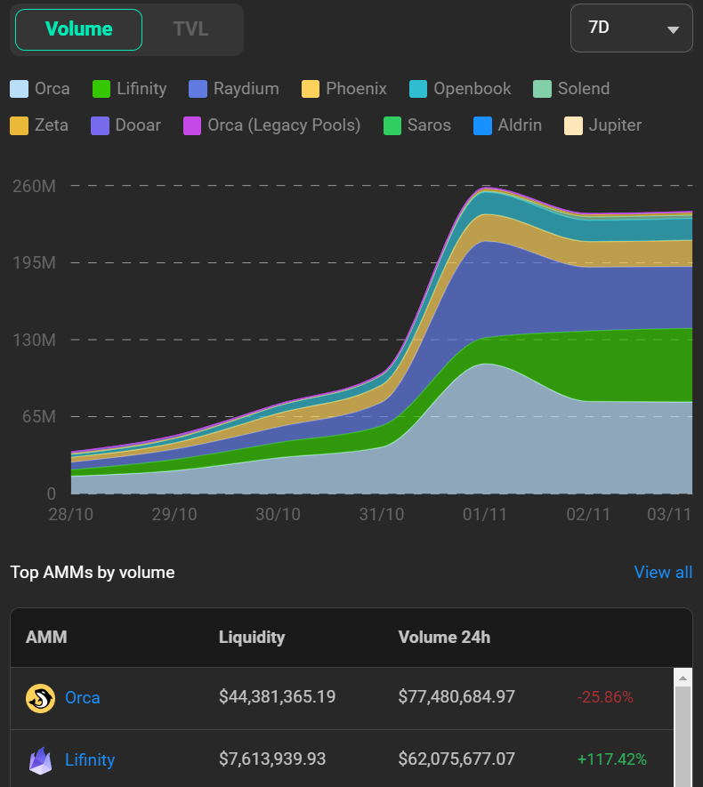This screenshot has height=787, width=703.
Task: Click the Raydium legend label
Action: tap(246, 89)
